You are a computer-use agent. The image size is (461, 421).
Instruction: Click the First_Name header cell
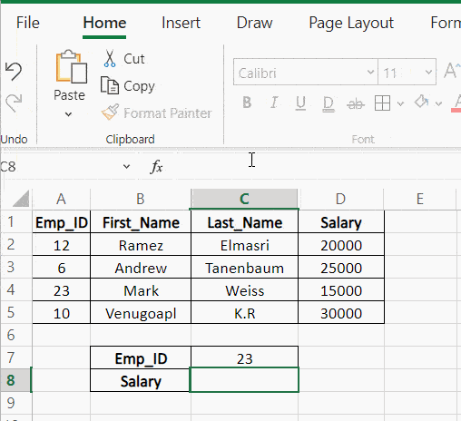pos(141,222)
